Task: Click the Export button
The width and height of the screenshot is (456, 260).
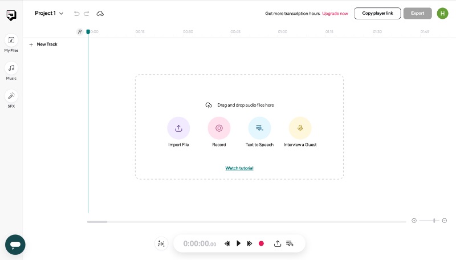Action: tap(417, 13)
